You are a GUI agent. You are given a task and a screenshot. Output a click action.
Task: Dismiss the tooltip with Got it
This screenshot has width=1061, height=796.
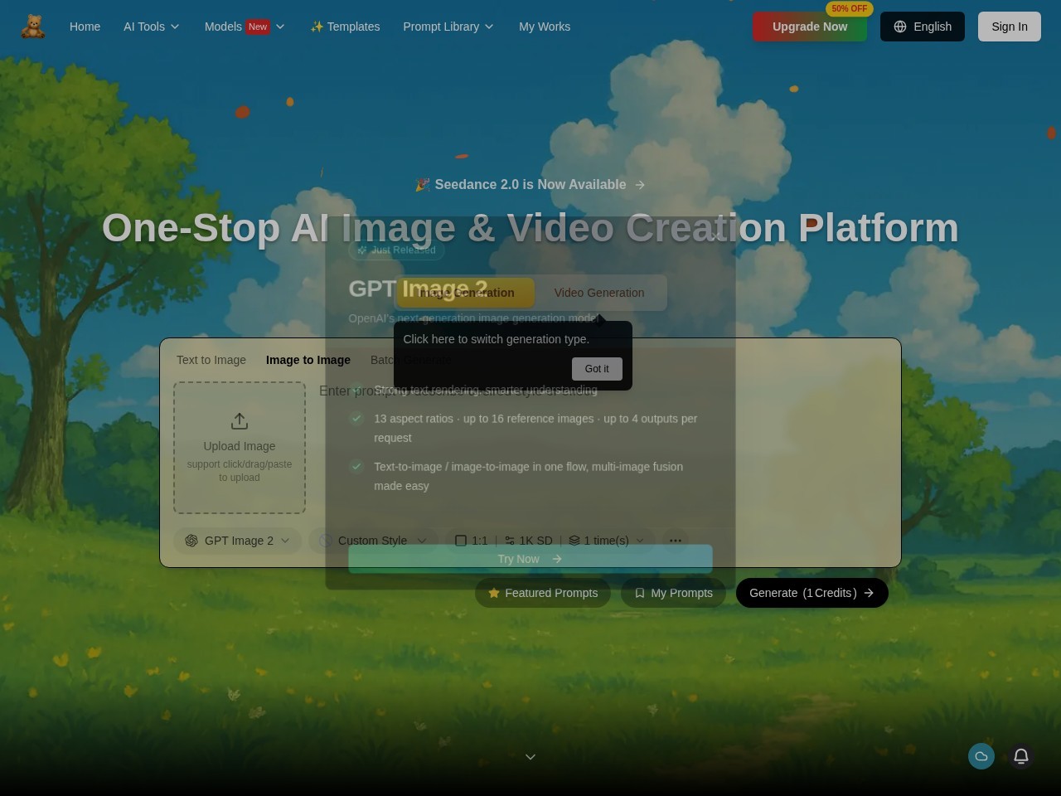pos(597,369)
